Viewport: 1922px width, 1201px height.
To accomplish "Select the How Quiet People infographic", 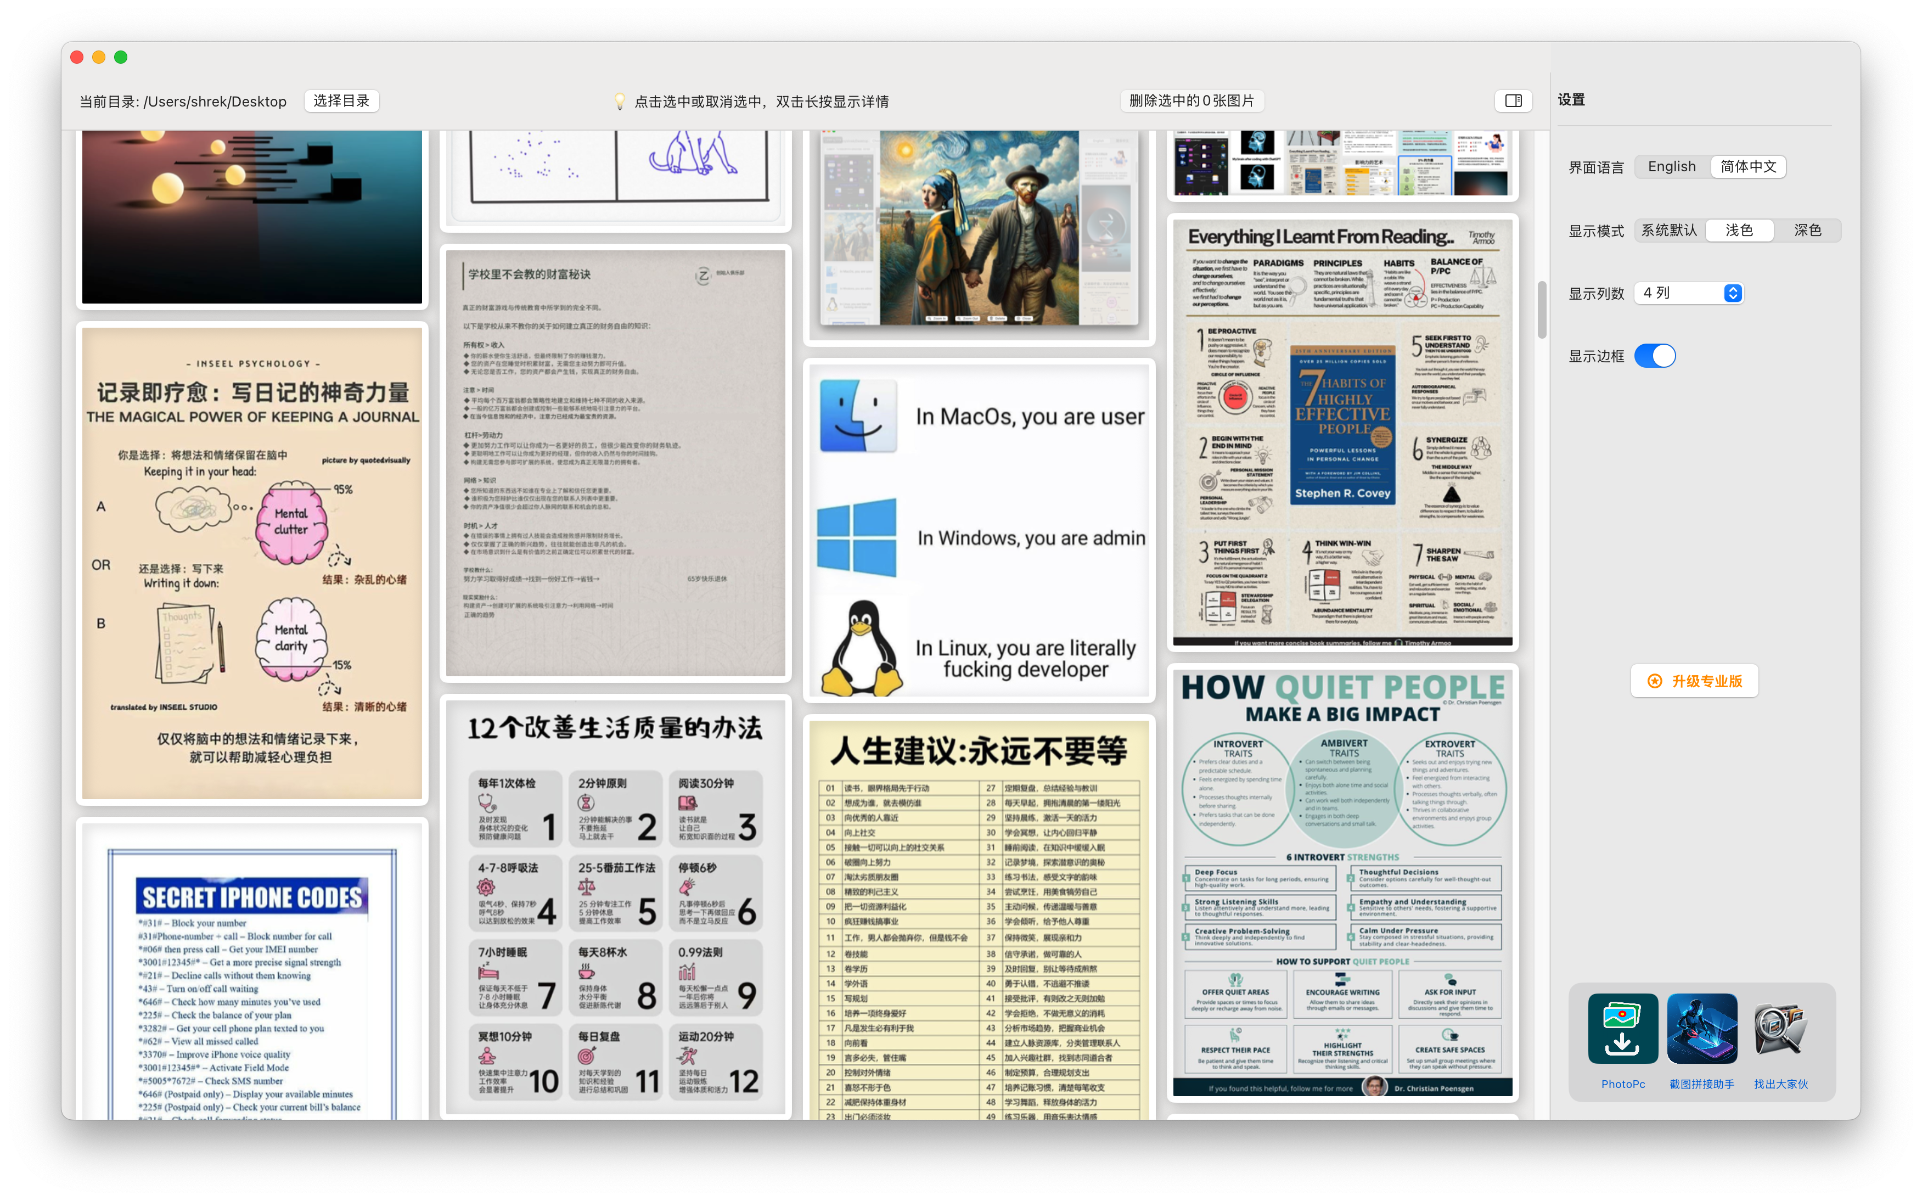I will (1342, 883).
